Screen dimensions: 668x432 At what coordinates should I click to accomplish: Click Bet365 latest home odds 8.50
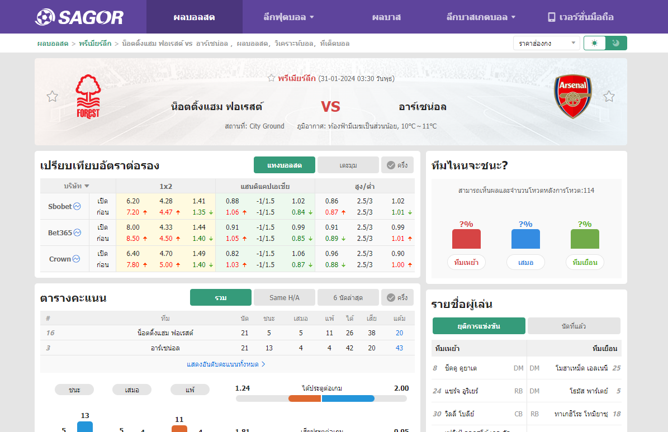pos(133,239)
